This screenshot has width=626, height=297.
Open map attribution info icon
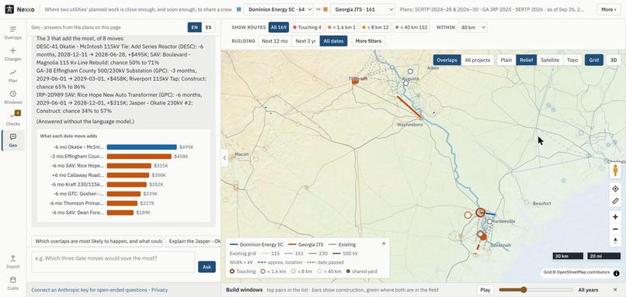[617, 273]
